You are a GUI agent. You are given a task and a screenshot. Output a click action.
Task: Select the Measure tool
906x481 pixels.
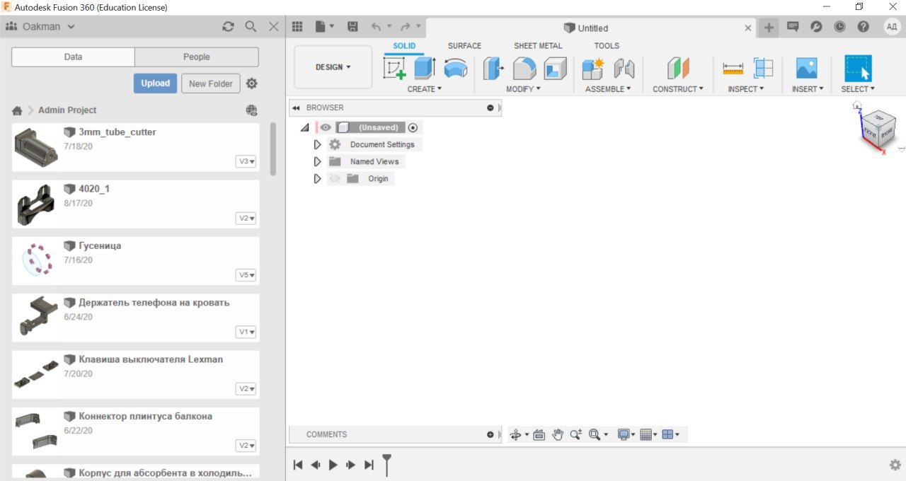(x=733, y=69)
